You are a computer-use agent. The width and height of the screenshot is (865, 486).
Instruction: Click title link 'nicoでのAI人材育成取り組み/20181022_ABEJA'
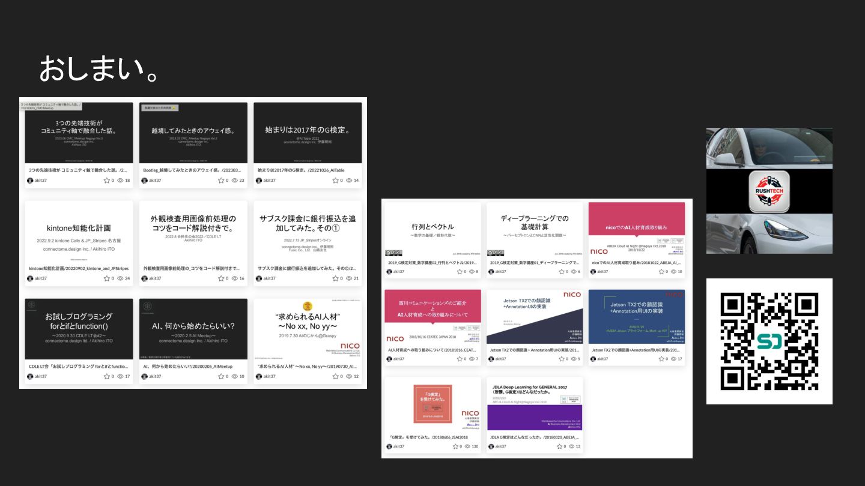[x=637, y=263]
